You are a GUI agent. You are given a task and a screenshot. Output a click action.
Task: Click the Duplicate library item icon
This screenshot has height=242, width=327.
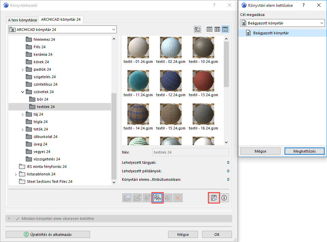tap(158, 198)
